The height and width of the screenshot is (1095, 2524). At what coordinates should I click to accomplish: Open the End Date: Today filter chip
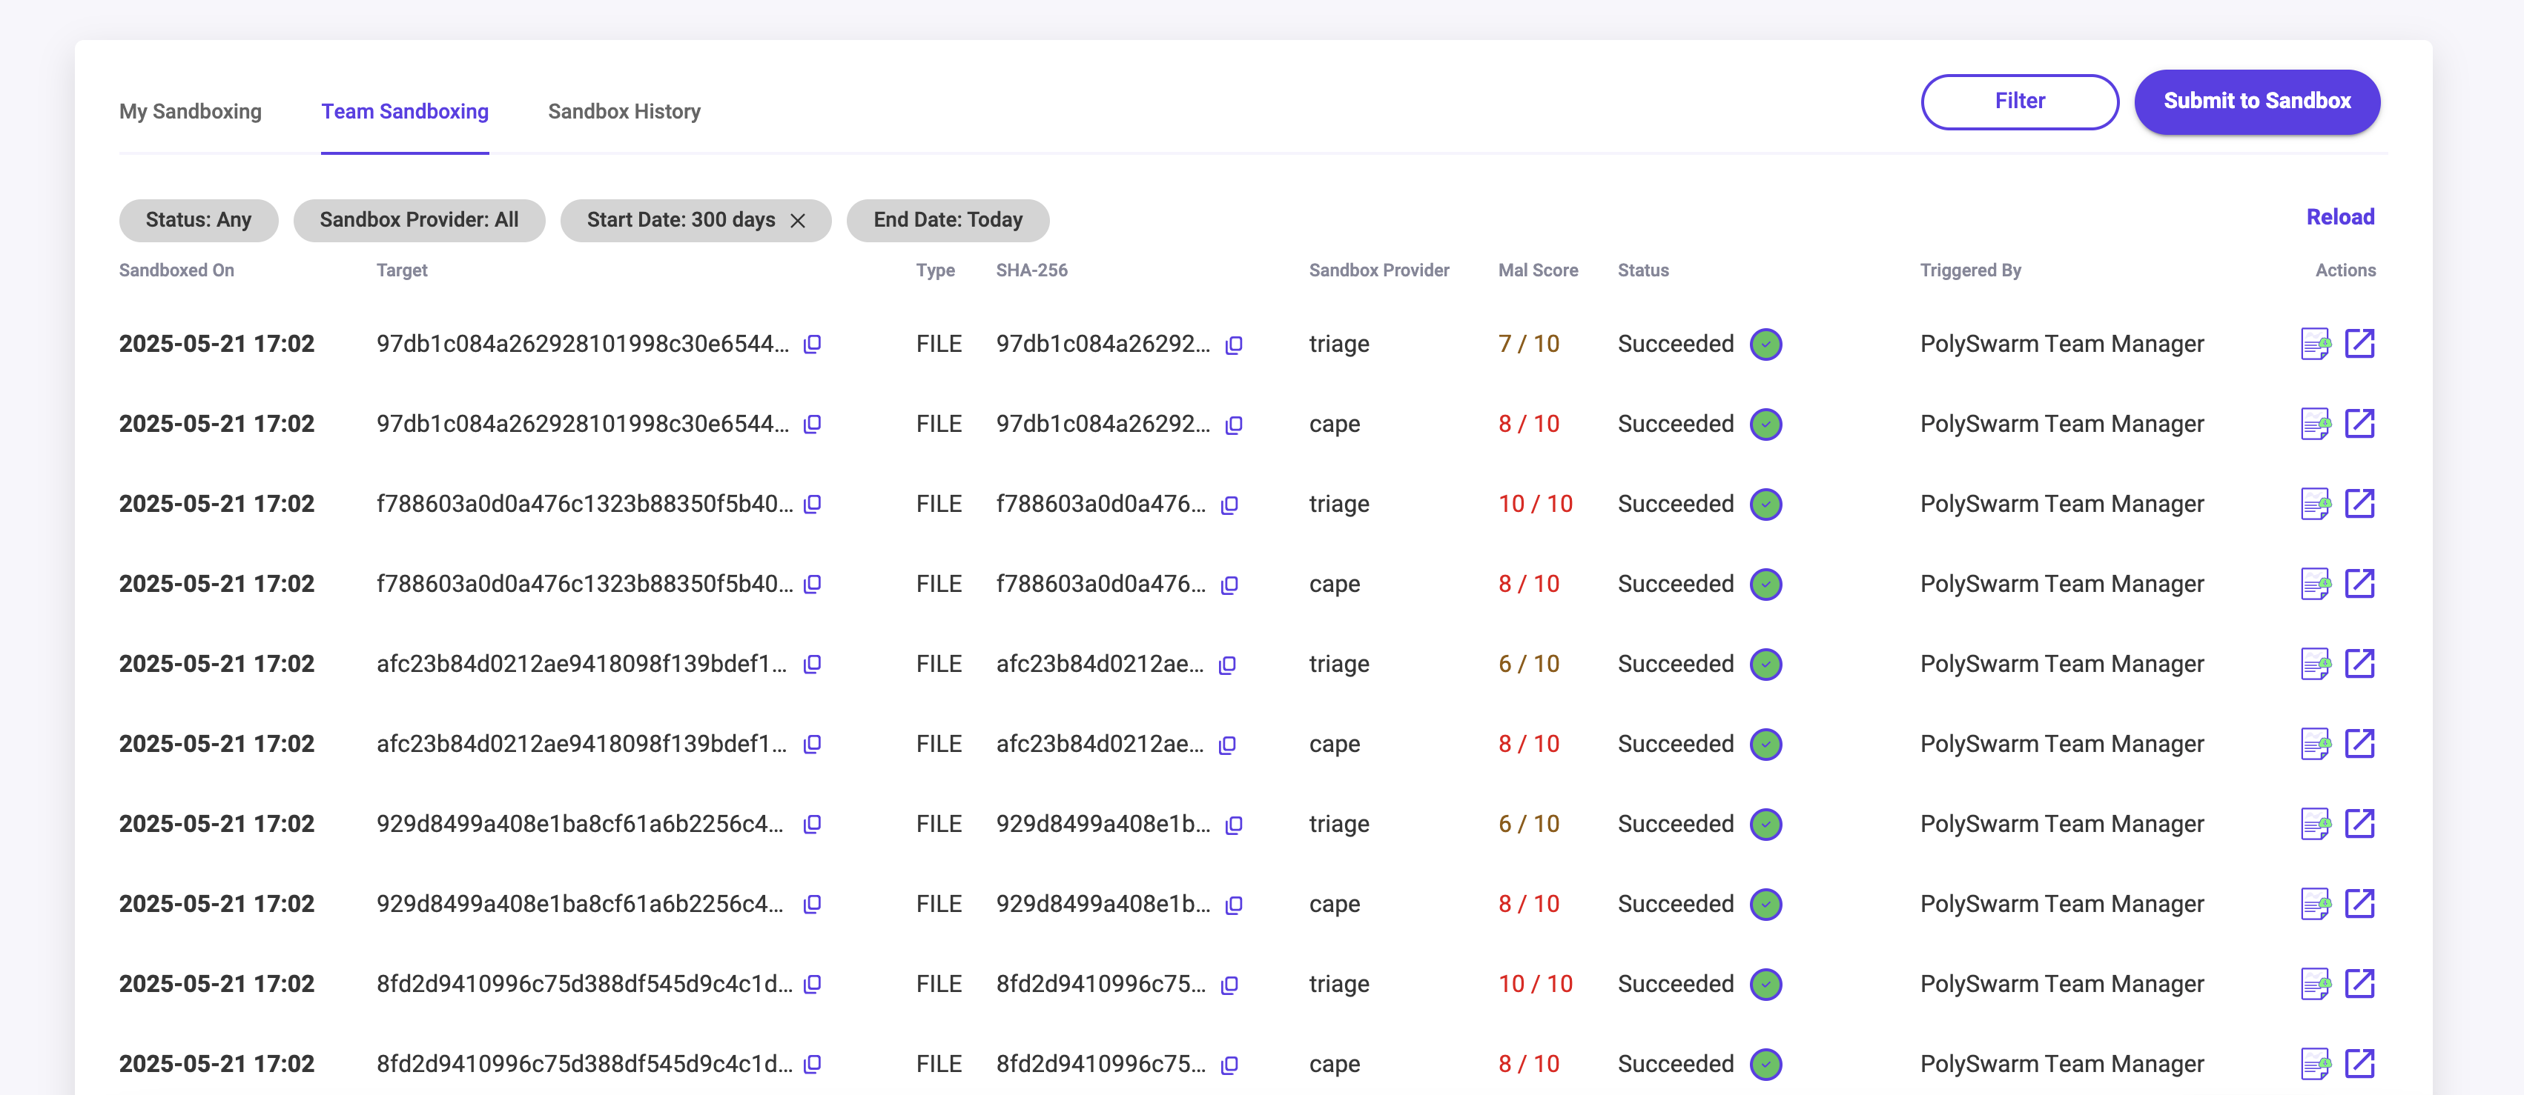[946, 220]
